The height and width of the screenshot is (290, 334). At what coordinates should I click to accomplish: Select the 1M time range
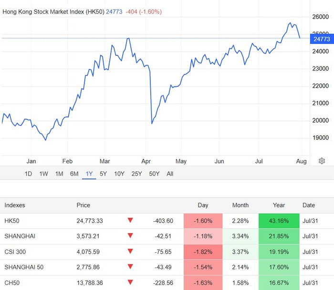(59, 174)
